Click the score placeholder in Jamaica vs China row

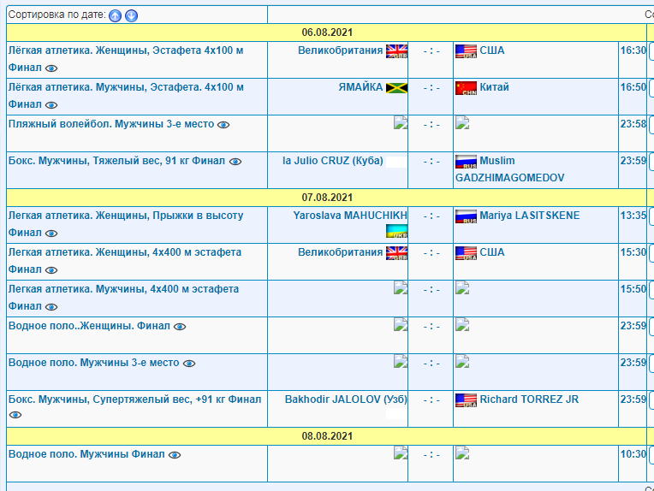click(x=431, y=88)
